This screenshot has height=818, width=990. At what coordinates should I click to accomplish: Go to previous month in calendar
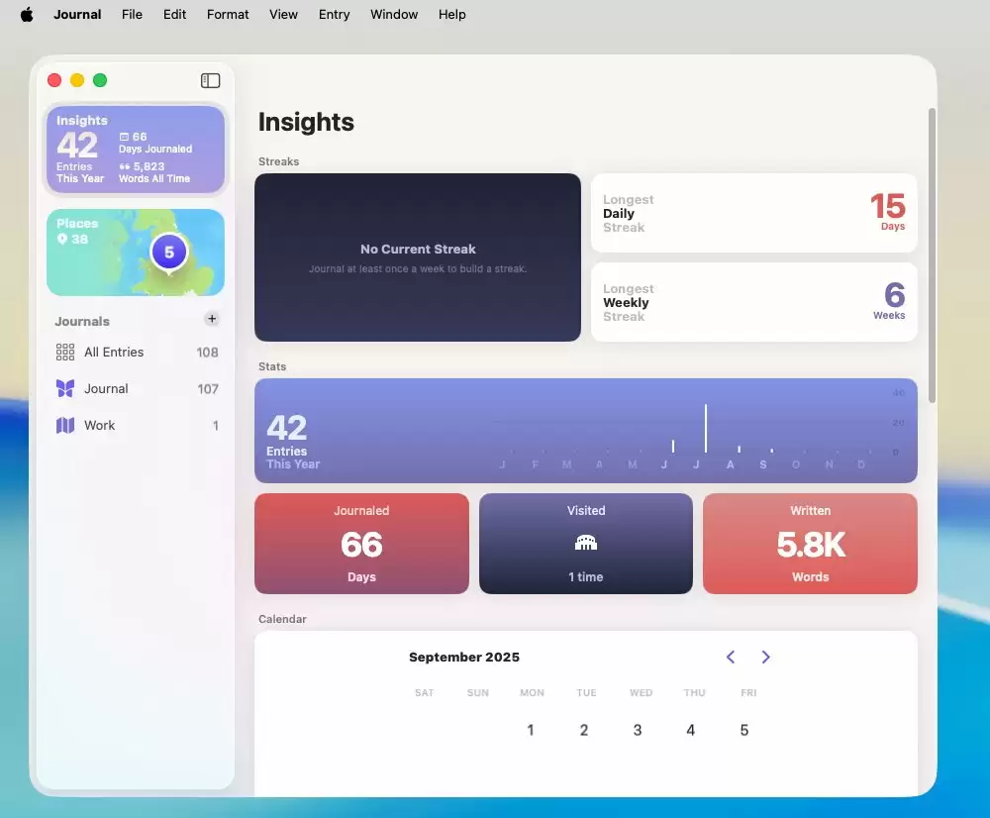click(731, 658)
